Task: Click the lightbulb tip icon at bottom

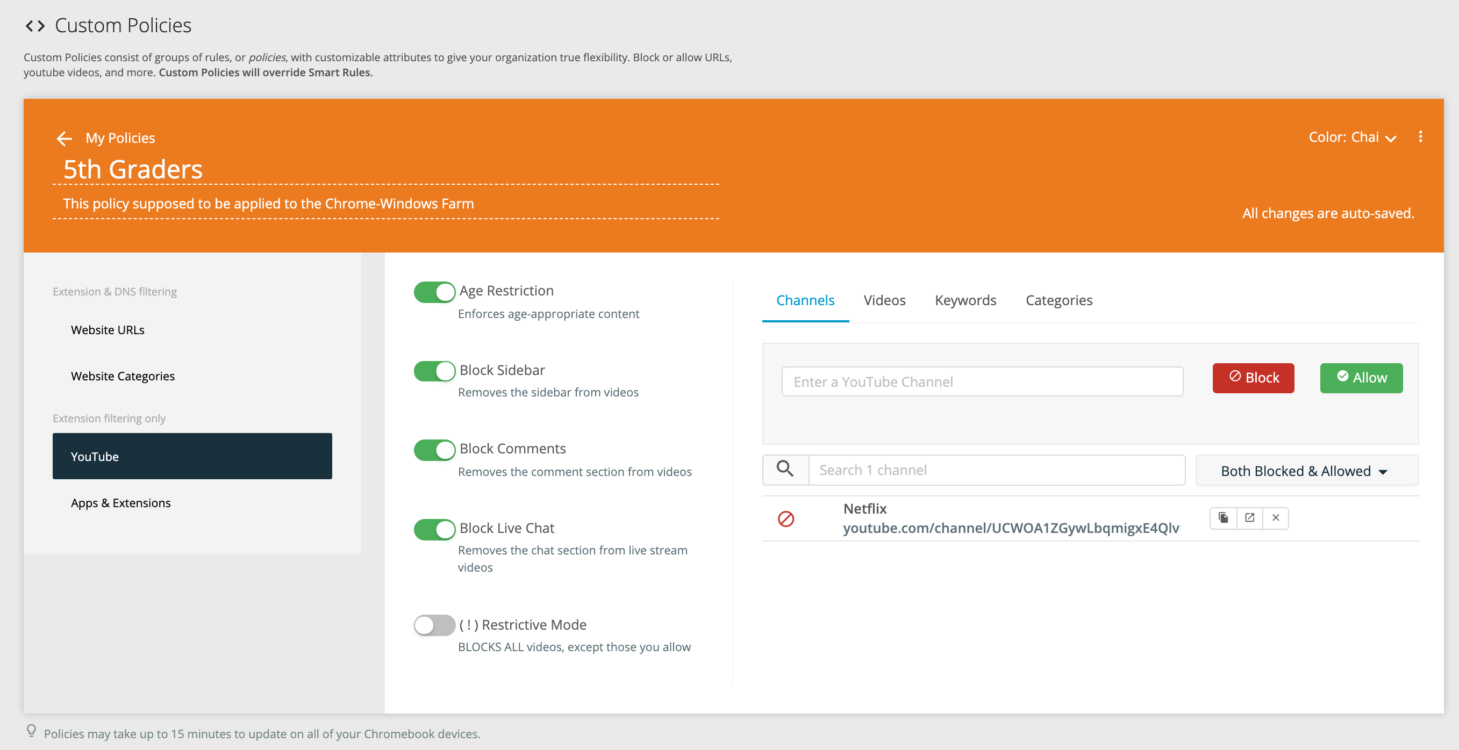Action: 32,731
